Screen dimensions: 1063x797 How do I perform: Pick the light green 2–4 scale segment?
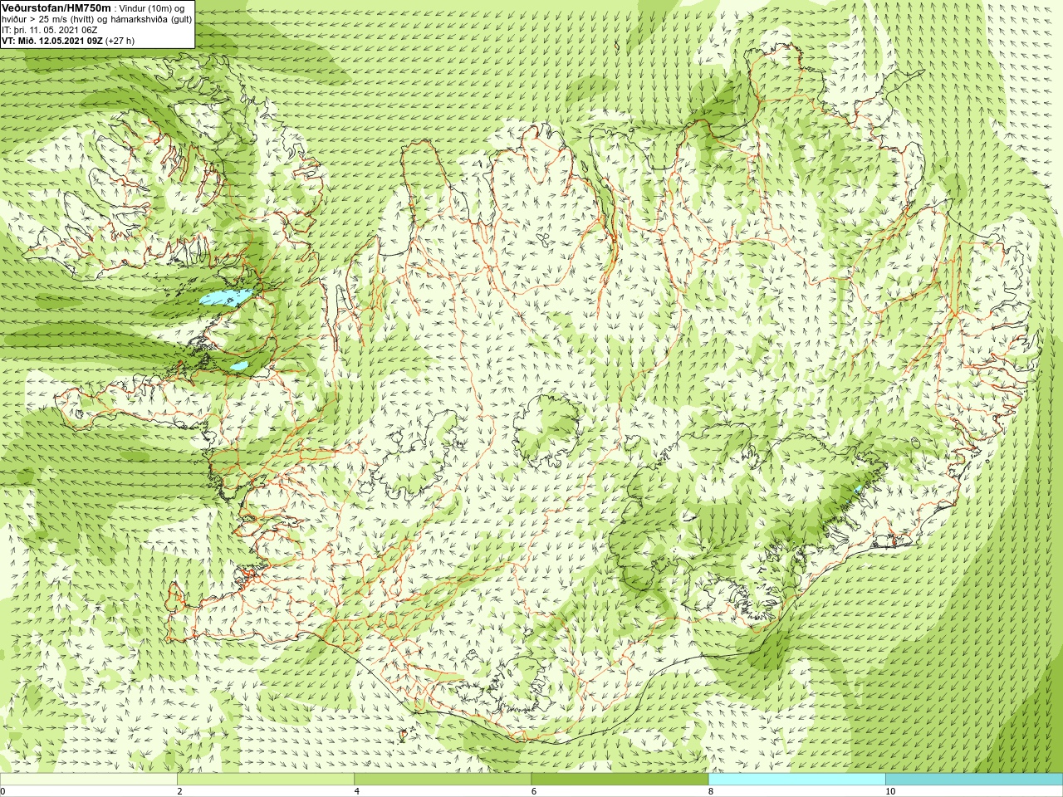point(266,780)
